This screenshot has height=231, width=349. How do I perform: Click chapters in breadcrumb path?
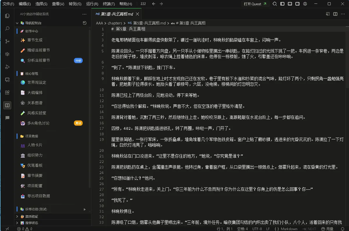coord(115,23)
